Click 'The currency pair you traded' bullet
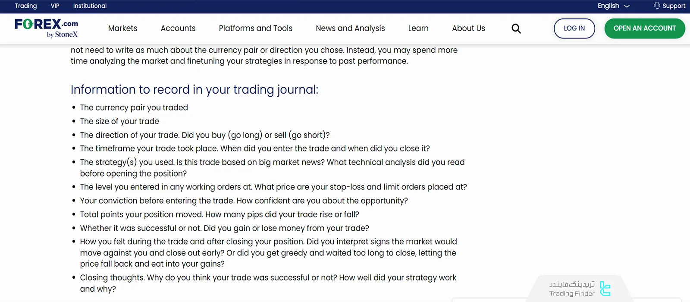690x302 pixels. click(134, 107)
